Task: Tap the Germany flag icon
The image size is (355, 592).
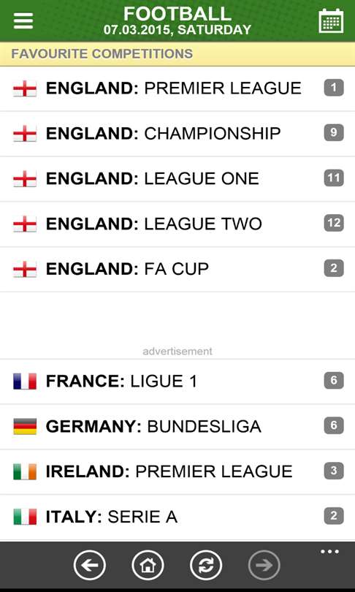Action: (25, 426)
